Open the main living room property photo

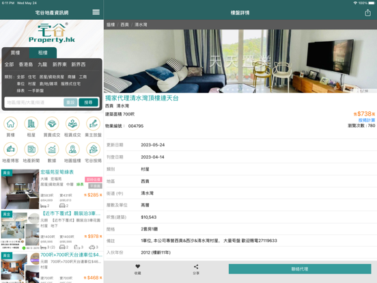point(240,61)
